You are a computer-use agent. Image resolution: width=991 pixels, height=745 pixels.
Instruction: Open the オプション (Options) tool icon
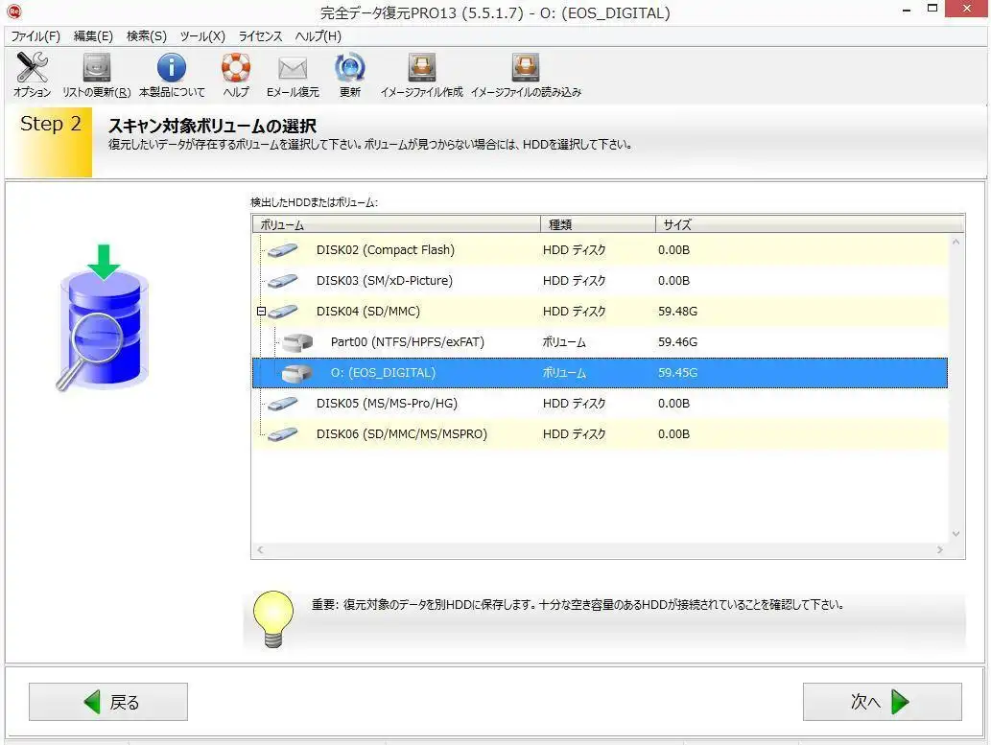[32, 70]
